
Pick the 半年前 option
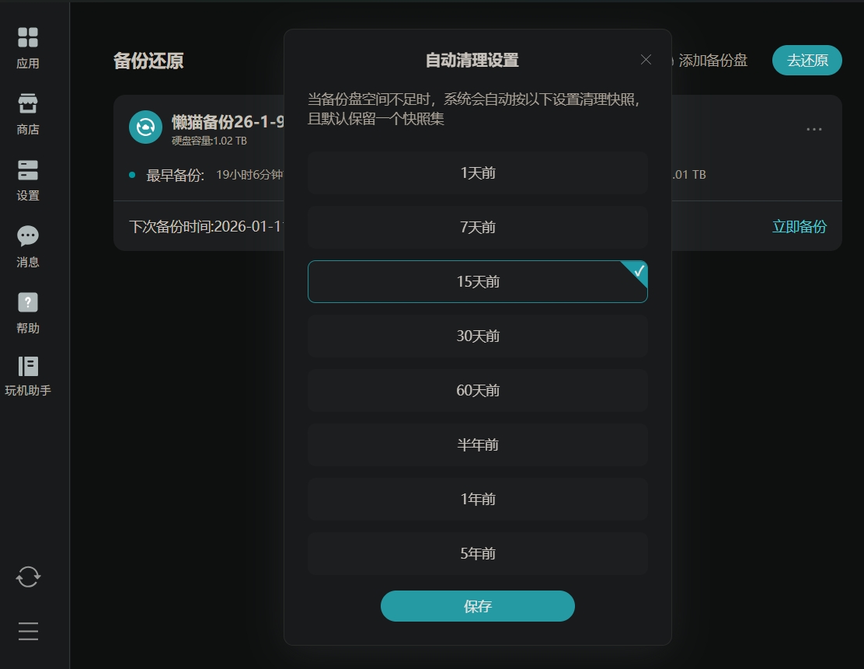click(478, 444)
